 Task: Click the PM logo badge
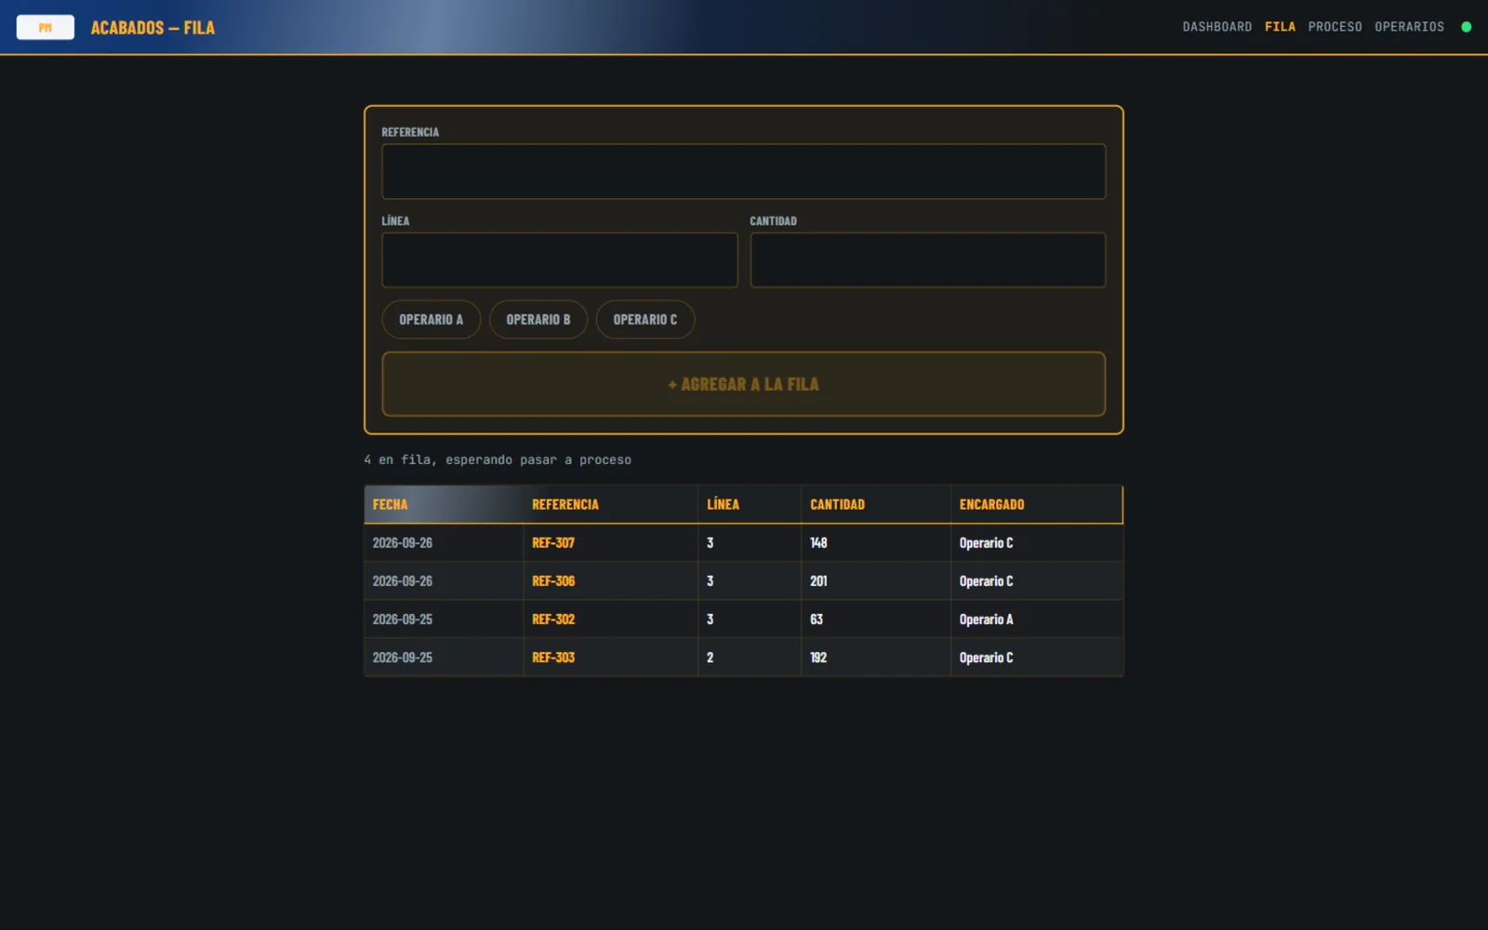[x=45, y=27]
